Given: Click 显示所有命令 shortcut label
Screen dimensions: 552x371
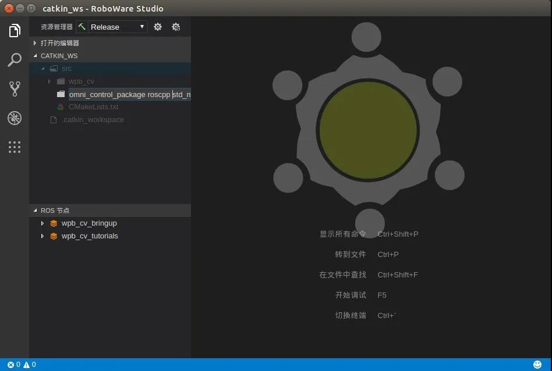Looking at the screenshot, I should (x=342, y=234).
